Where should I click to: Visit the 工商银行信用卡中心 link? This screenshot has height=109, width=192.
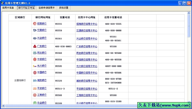[x=87, y=96]
